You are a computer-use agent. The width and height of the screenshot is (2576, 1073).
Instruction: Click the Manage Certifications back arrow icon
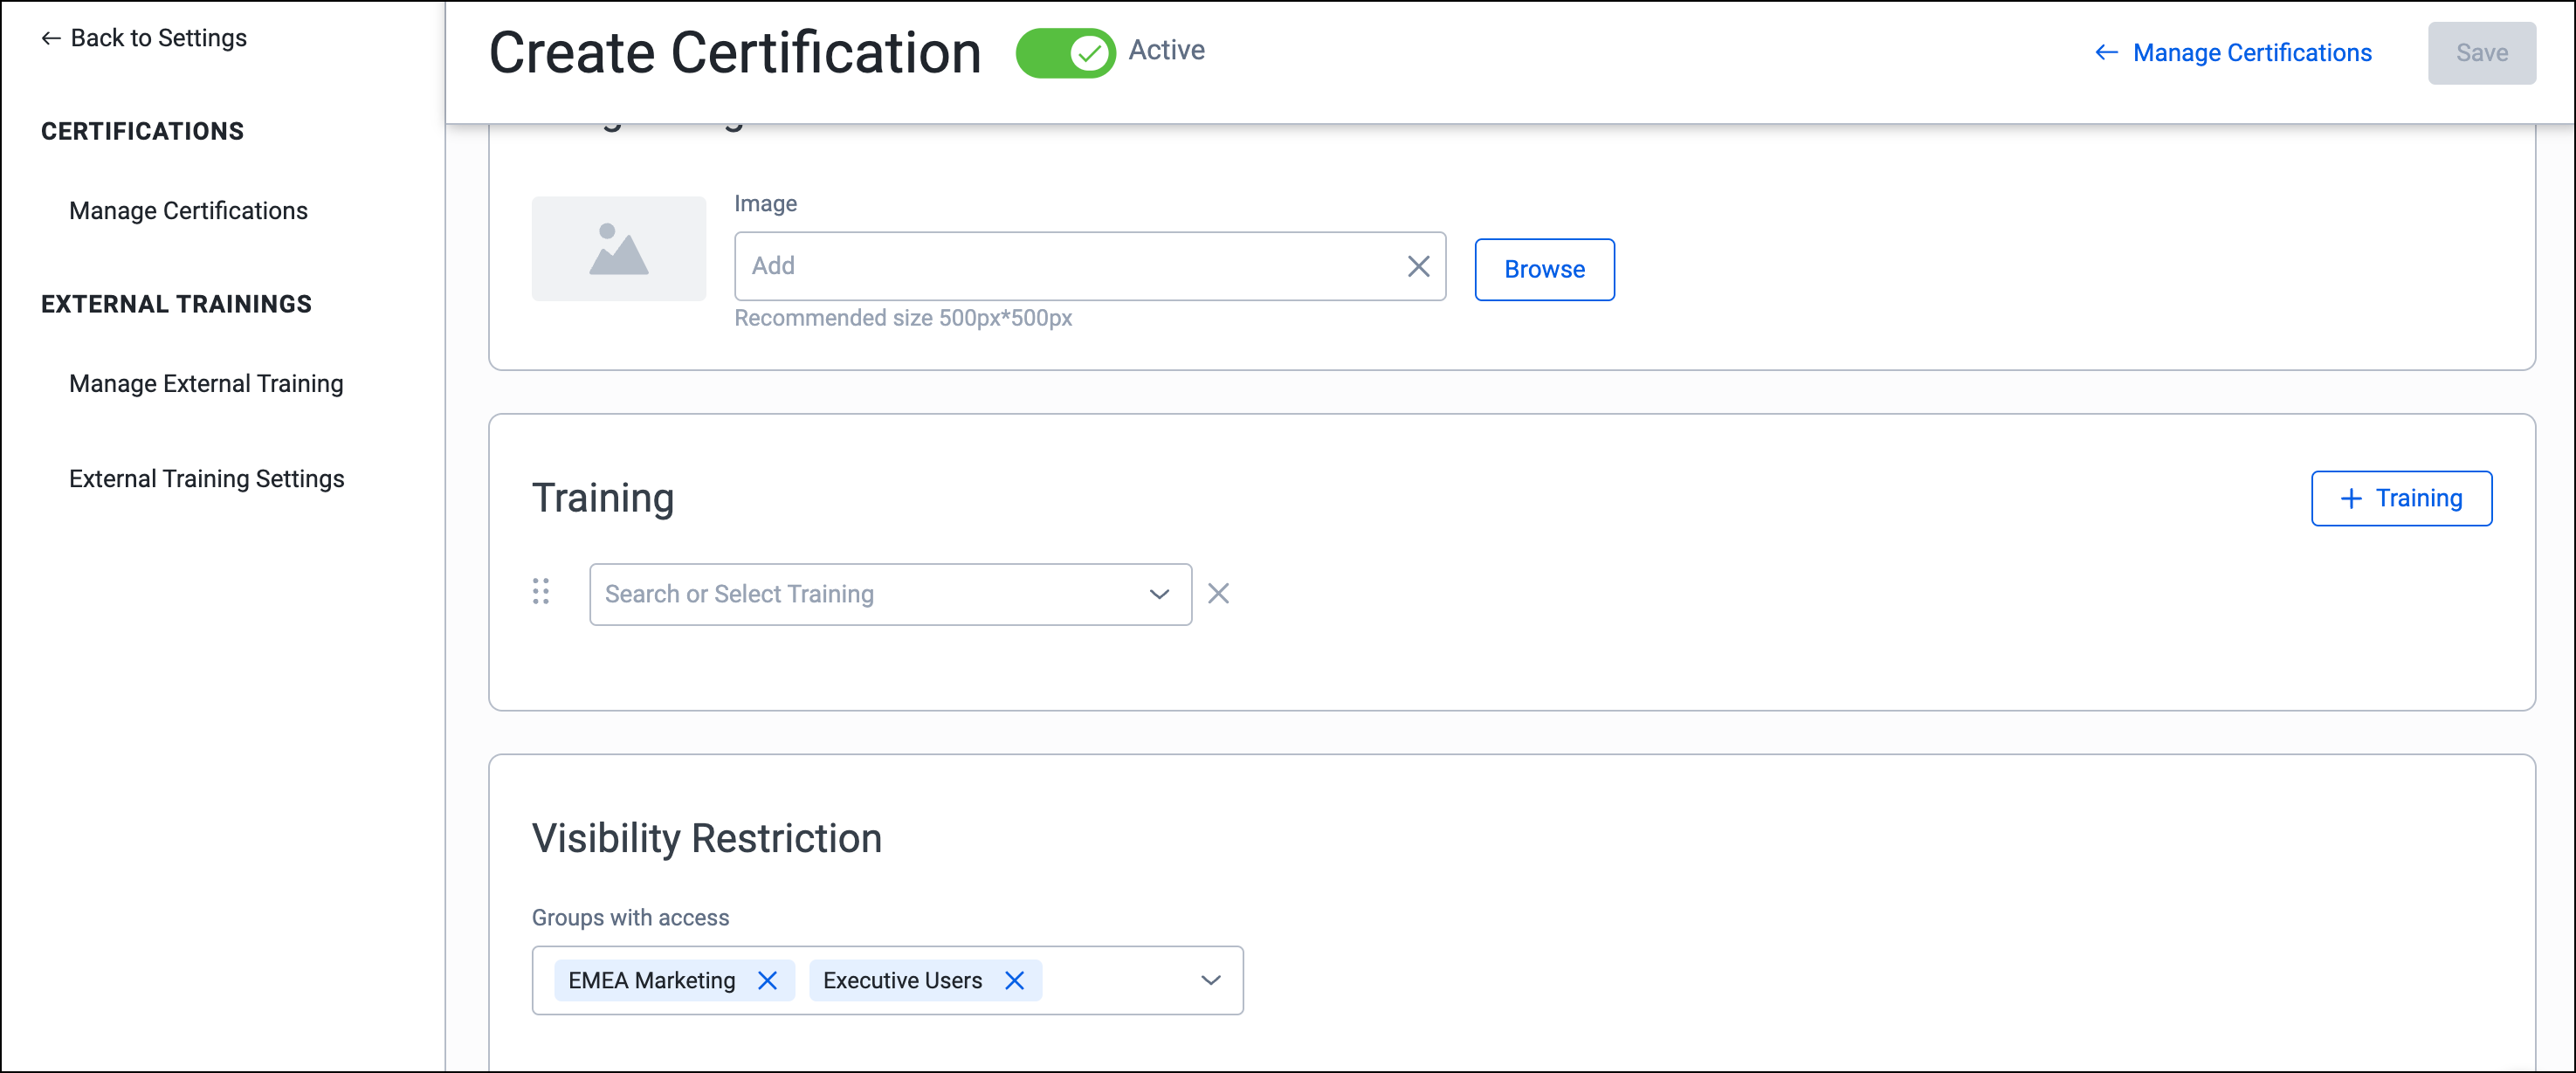pos(2106,53)
